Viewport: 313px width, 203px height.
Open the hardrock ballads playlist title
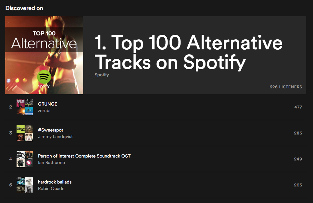[55, 182]
